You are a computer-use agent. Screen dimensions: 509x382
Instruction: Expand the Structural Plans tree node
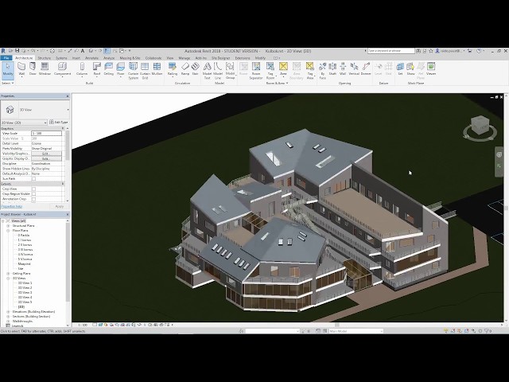[x=8, y=226]
